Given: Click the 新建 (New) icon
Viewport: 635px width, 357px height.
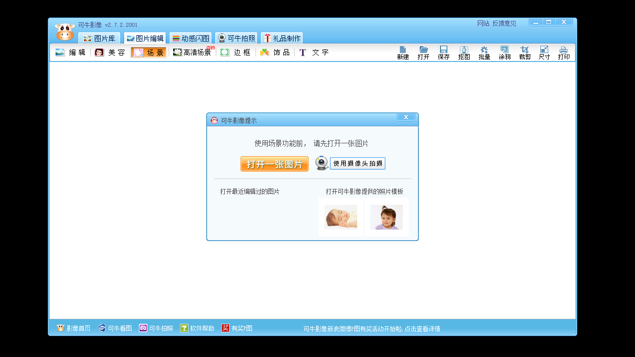Looking at the screenshot, I should (402, 52).
